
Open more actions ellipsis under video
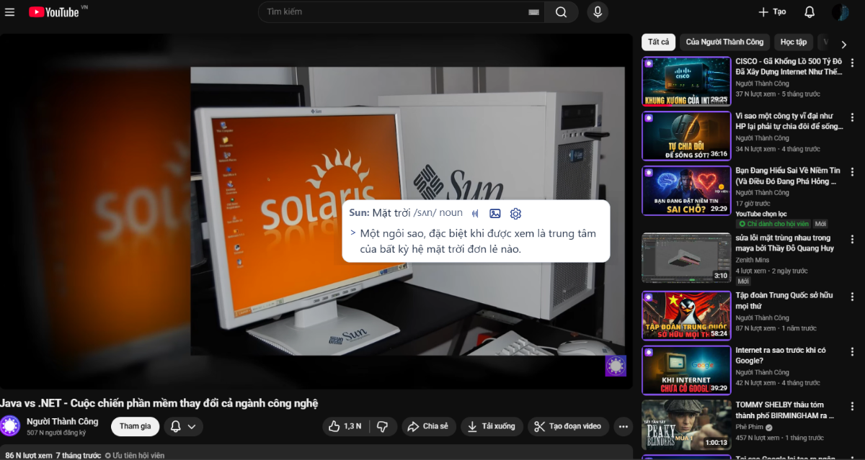click(x=623, y=426)
